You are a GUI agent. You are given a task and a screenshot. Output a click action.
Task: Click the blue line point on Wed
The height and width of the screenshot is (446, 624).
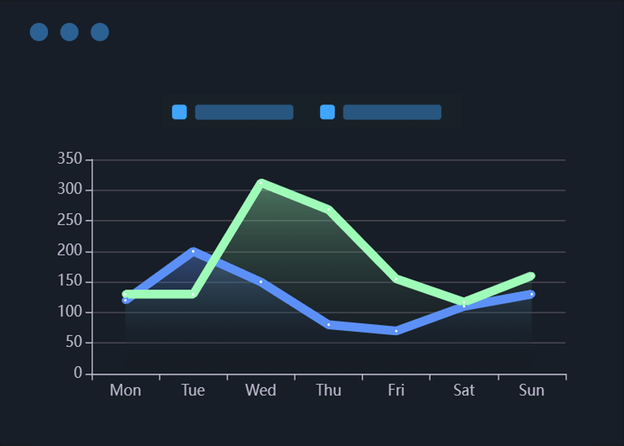click(x=261, y=281)
